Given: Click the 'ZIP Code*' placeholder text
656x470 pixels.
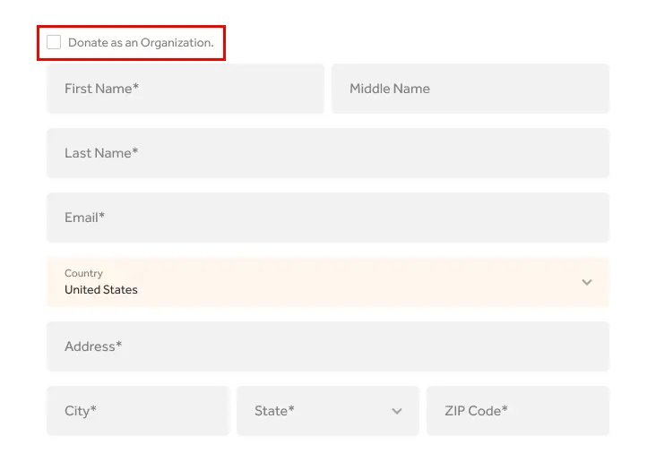Looking at the screenshot, I should click(476, 411).
